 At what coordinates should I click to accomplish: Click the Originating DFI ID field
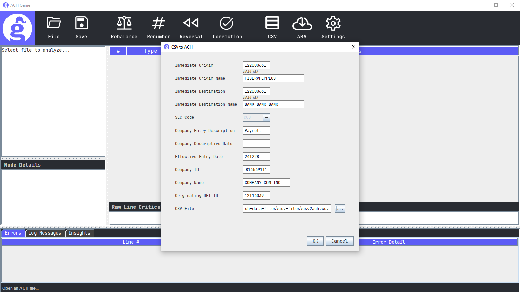(256, 196)
